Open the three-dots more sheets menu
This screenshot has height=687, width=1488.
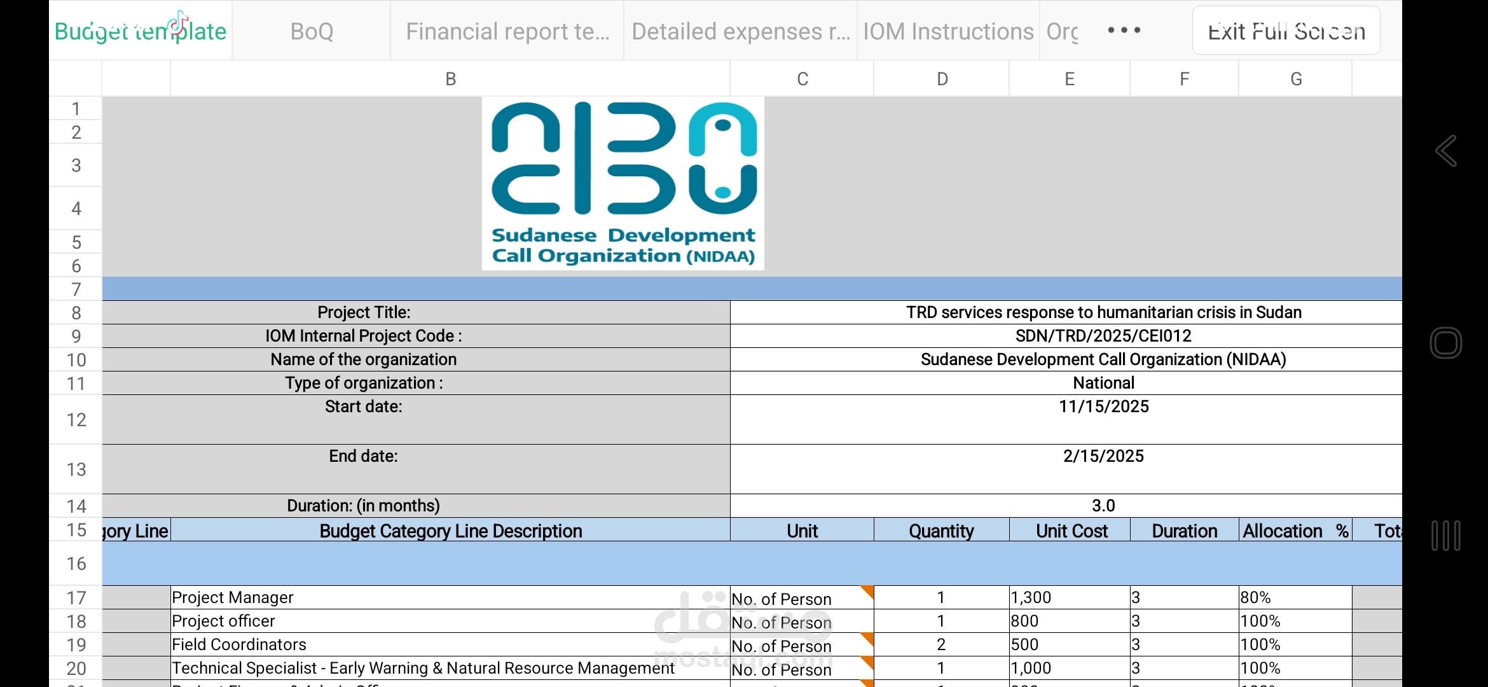tap(1124, 31)
